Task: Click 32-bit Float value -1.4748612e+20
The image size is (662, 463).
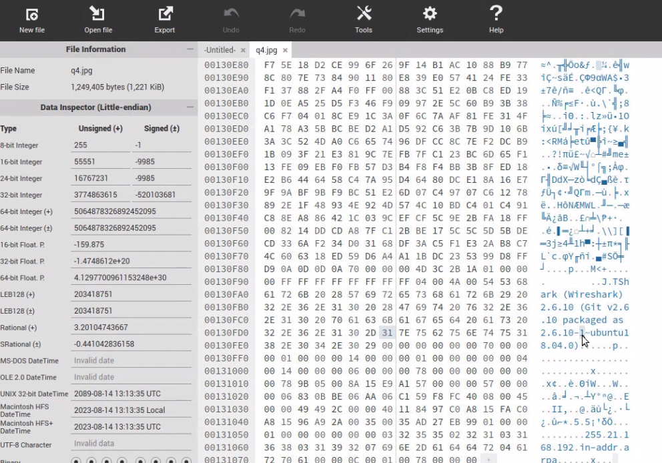Action: click(x=131, y=262)
